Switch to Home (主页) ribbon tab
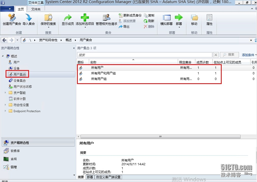The height and width of the screenshot is (182, 257). (21, 9)
